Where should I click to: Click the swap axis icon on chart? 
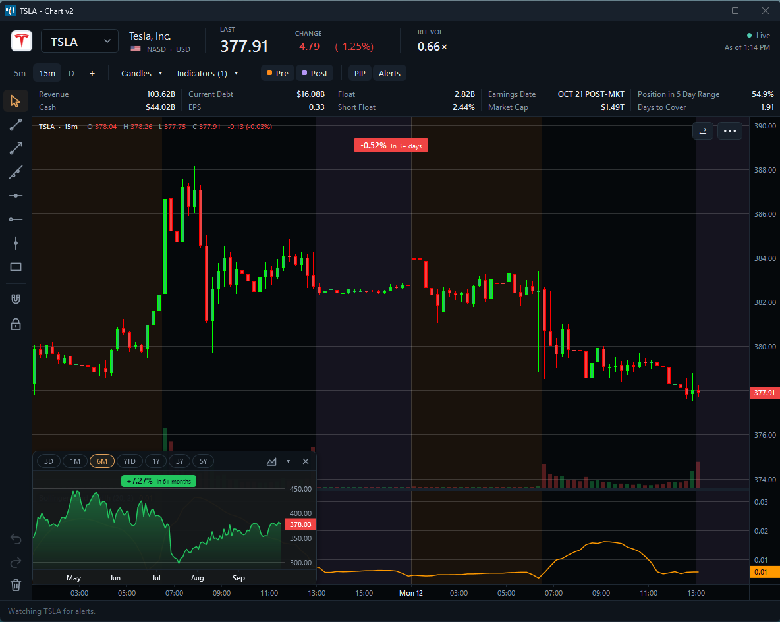702,131
